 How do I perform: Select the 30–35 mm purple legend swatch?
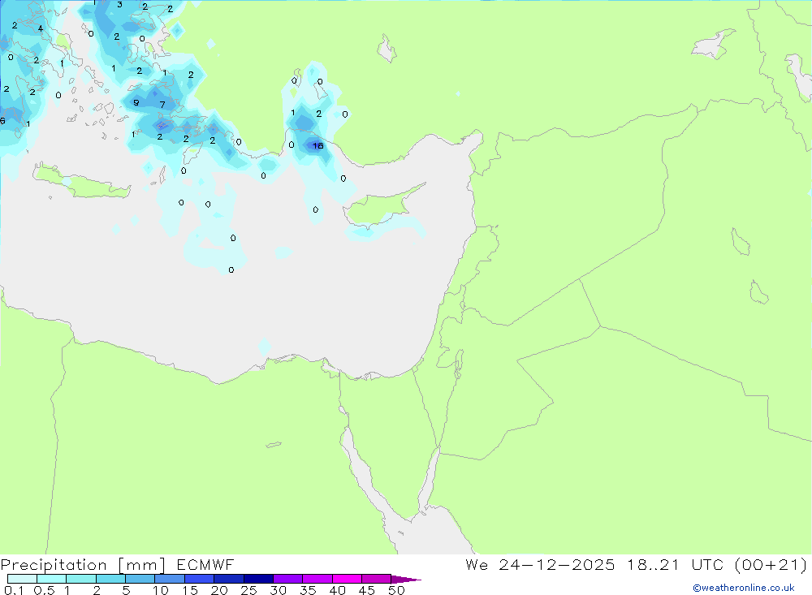tap(287, 579)
